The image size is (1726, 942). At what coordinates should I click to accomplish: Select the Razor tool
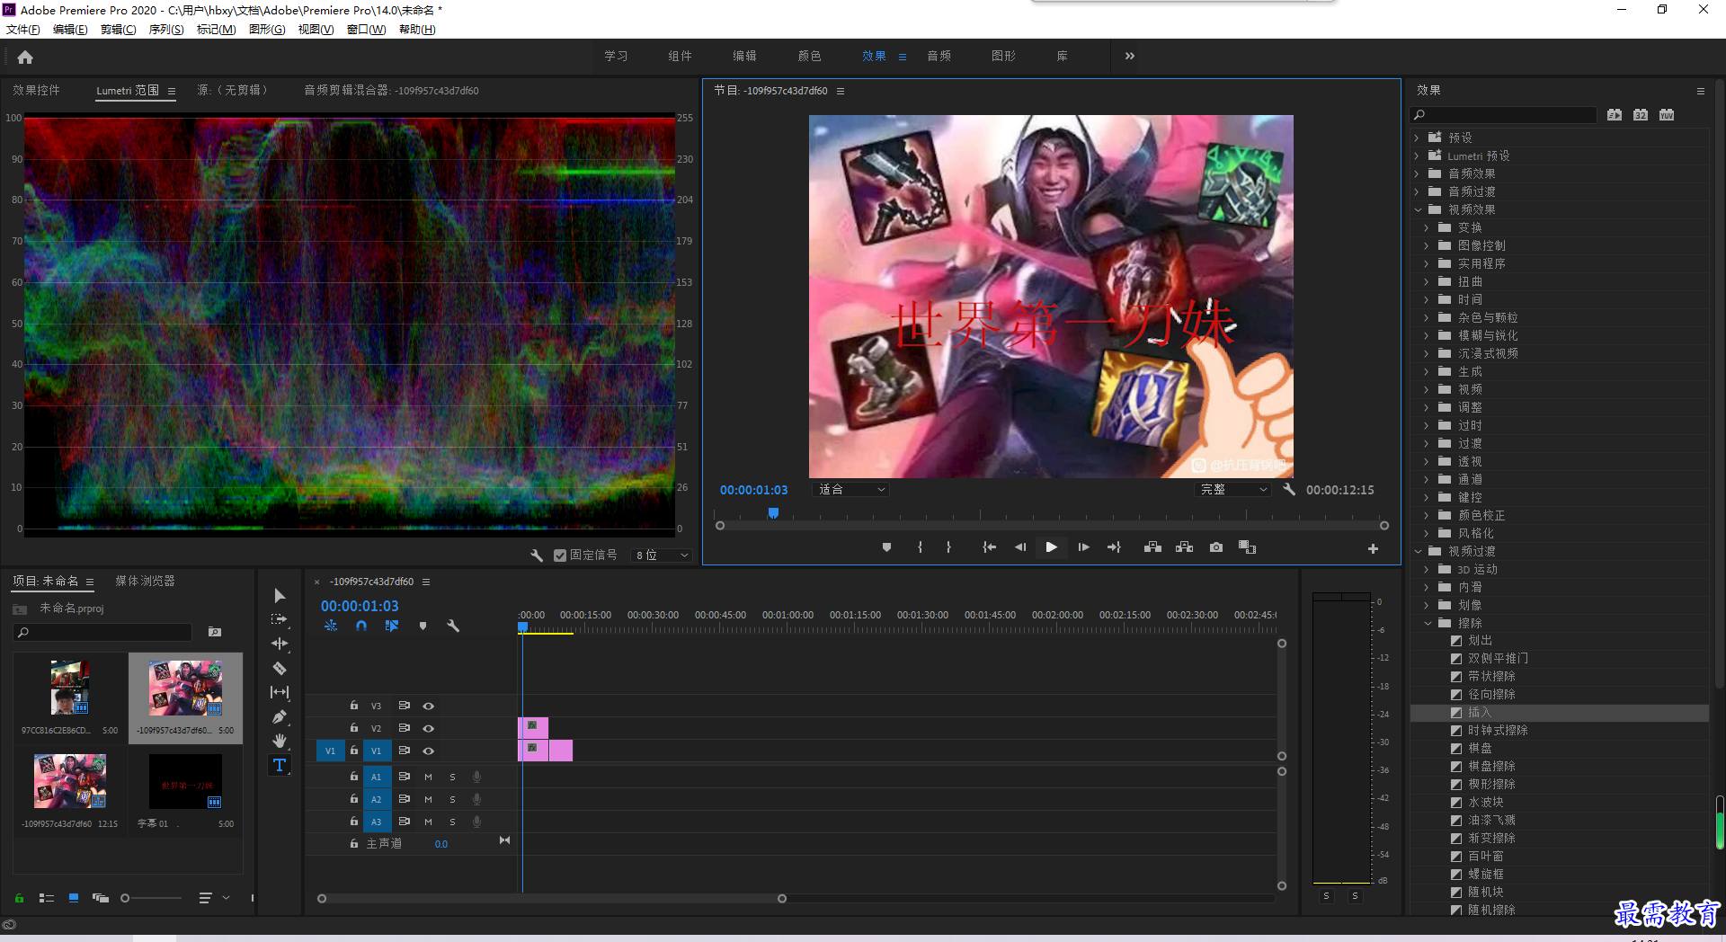(280, 668)
